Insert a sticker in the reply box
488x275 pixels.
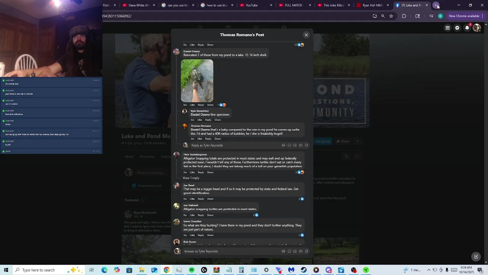[306, 145]
